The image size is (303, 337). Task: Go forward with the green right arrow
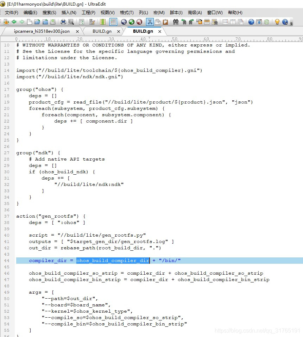tap(22, 22)
